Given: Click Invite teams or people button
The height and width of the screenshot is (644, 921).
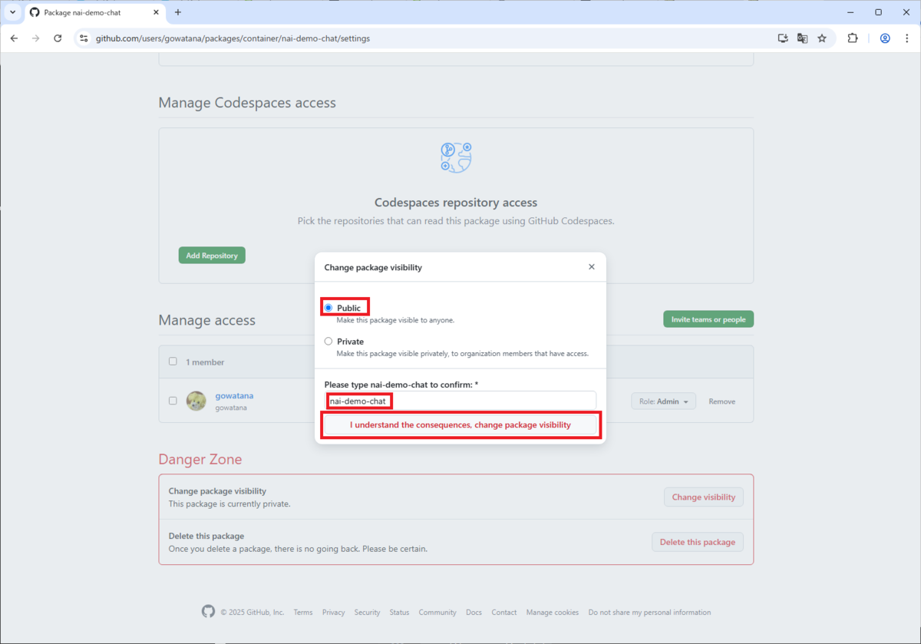Looking at the screenshot, I should click(x=708, y=319).
